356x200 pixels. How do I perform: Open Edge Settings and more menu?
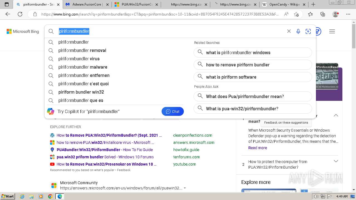348,14
